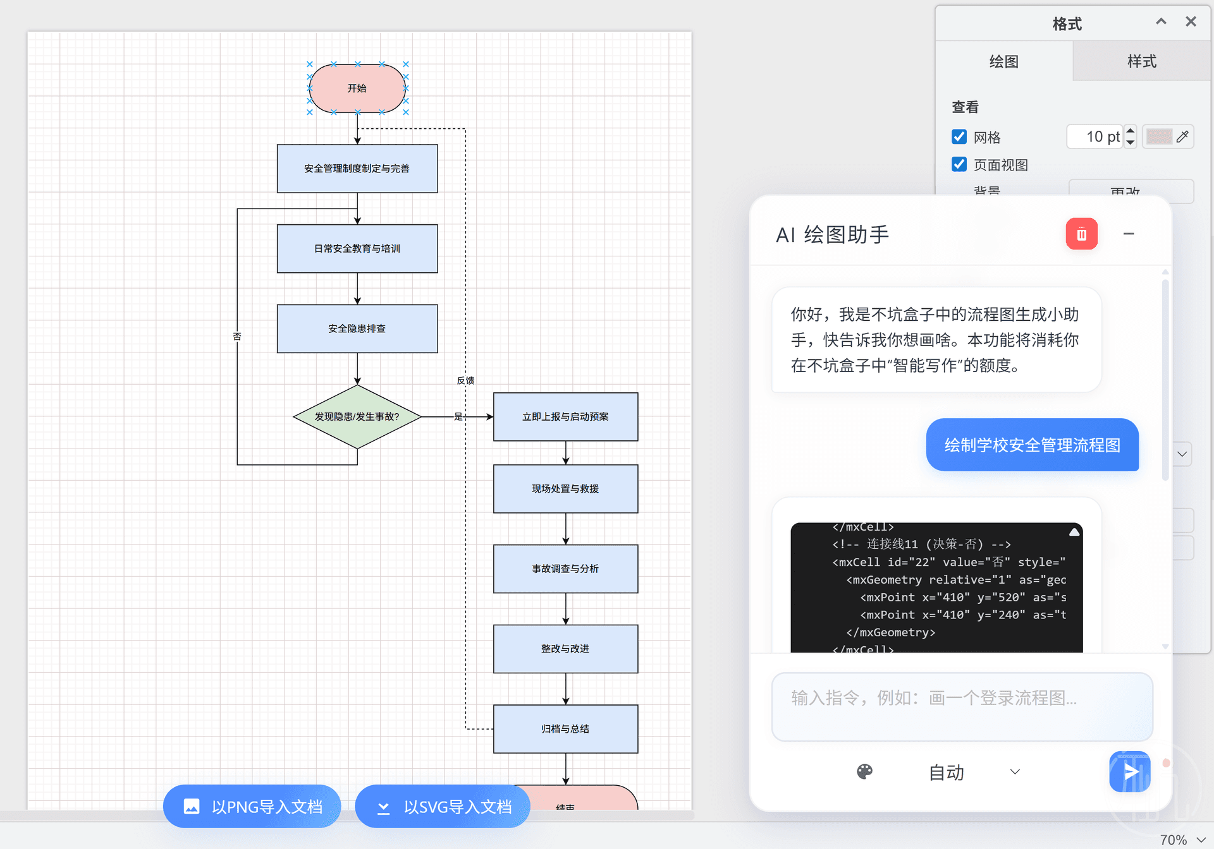This screenshot has height=849, width=1214.
Task: Toggle the 页面视图 checkbox
Action: 959,164
